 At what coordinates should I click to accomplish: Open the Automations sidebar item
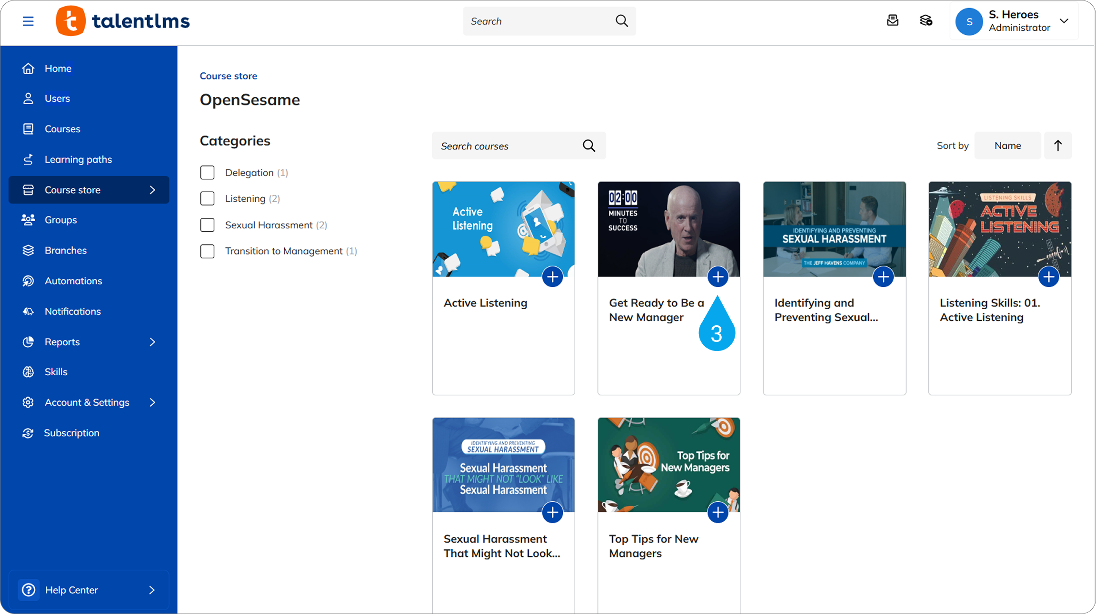coord(73,281)
